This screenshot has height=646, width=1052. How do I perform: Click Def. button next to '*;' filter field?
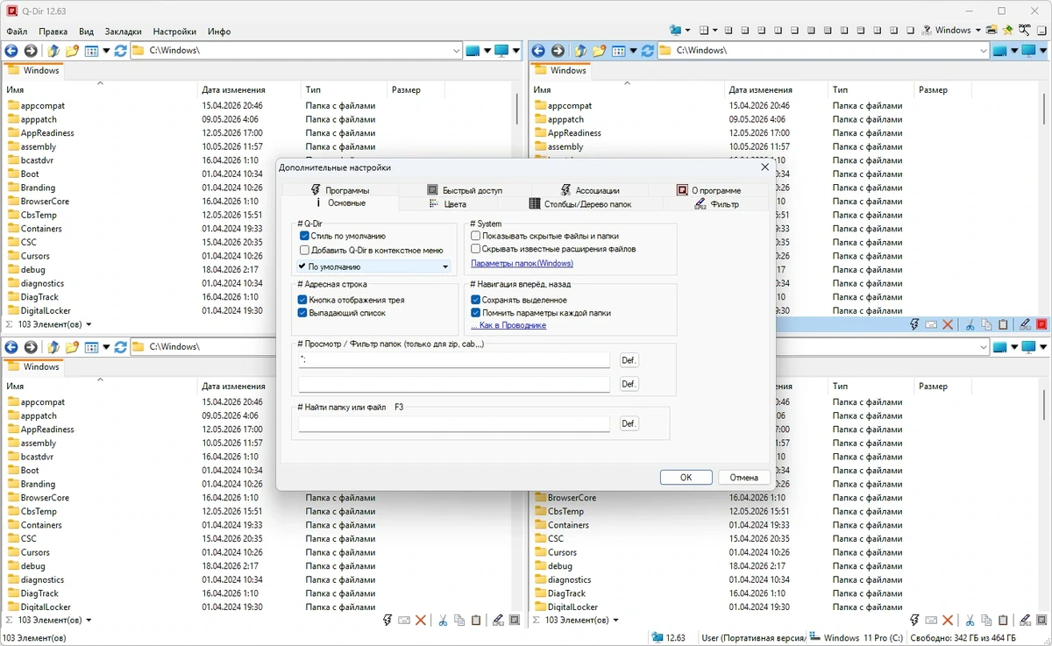tap(629, 360)
